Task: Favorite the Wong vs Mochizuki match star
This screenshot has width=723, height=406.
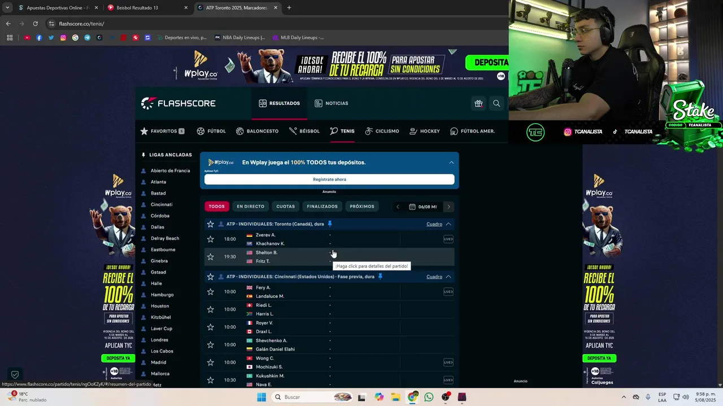Action: tap(211, 362)
